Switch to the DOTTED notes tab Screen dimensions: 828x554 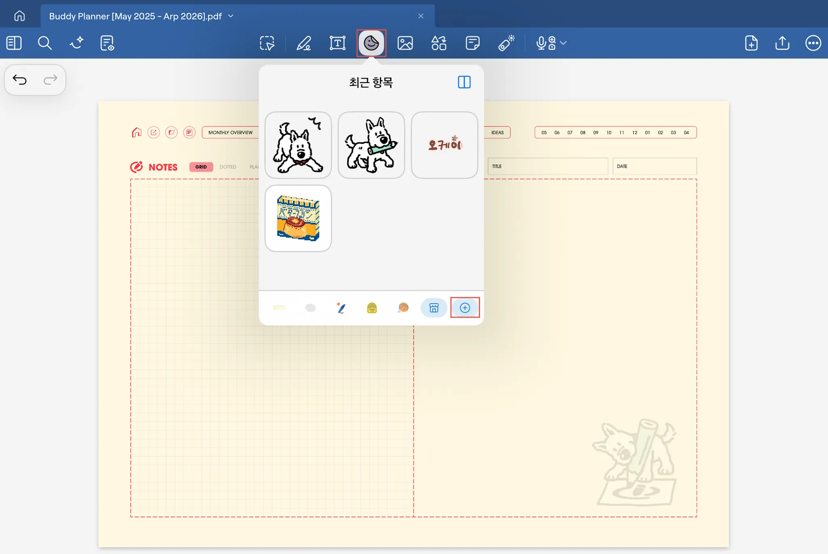coord(228,167)
